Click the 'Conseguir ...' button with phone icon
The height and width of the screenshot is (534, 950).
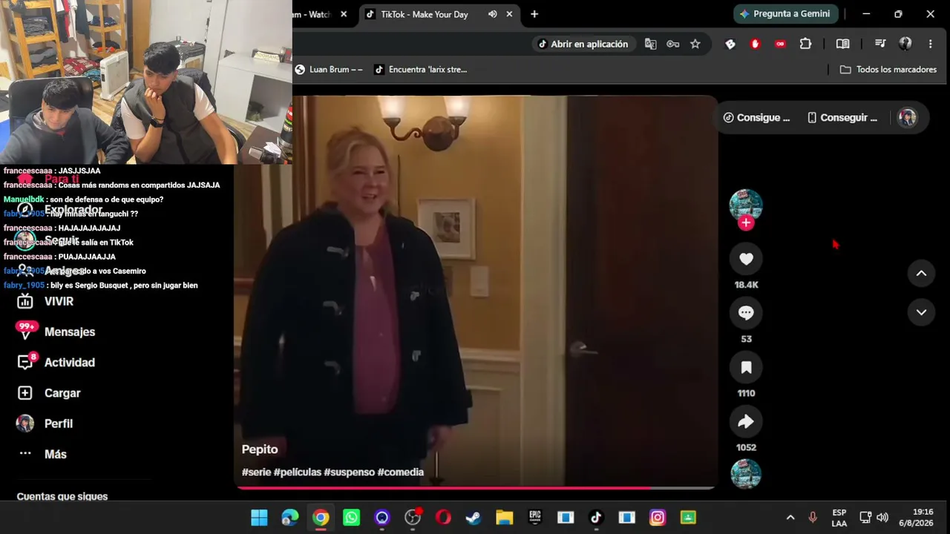coord(842,117)
